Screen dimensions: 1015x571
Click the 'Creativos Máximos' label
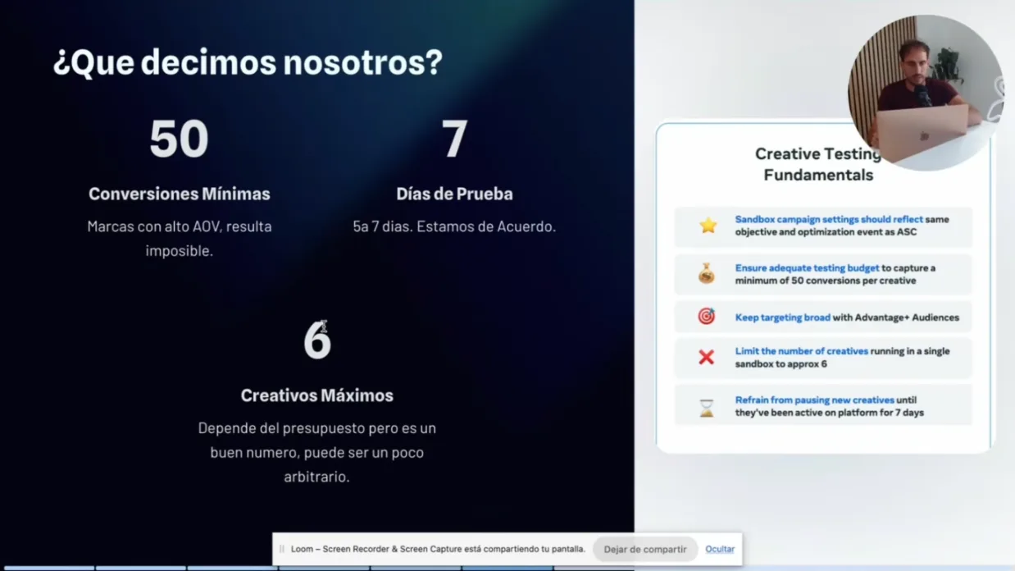(317, 395)
